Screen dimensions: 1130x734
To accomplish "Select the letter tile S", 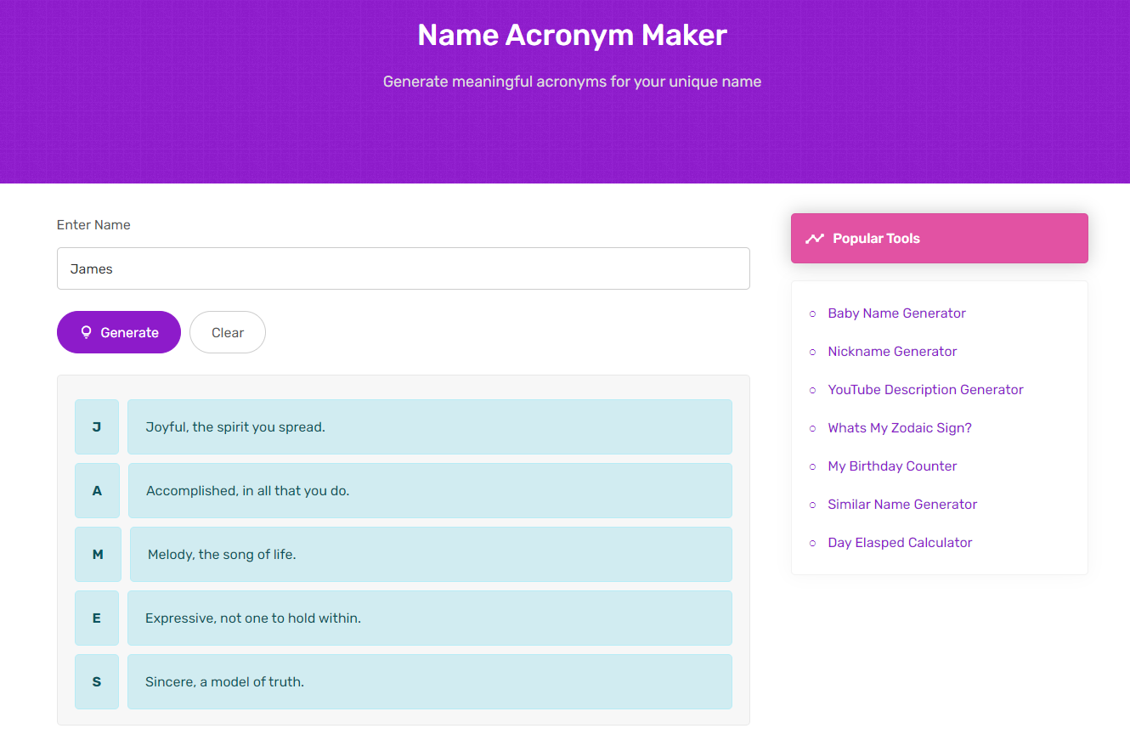I will click(96, 681).
